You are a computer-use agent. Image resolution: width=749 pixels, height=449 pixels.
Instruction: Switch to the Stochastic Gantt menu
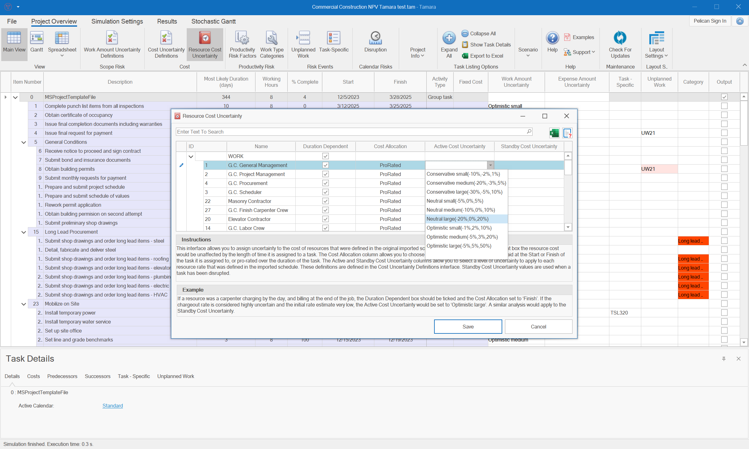coord(213,21)
